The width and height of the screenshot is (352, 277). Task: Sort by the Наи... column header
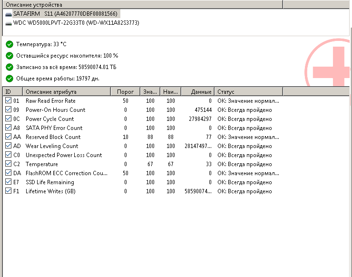[x=170, y=92]
